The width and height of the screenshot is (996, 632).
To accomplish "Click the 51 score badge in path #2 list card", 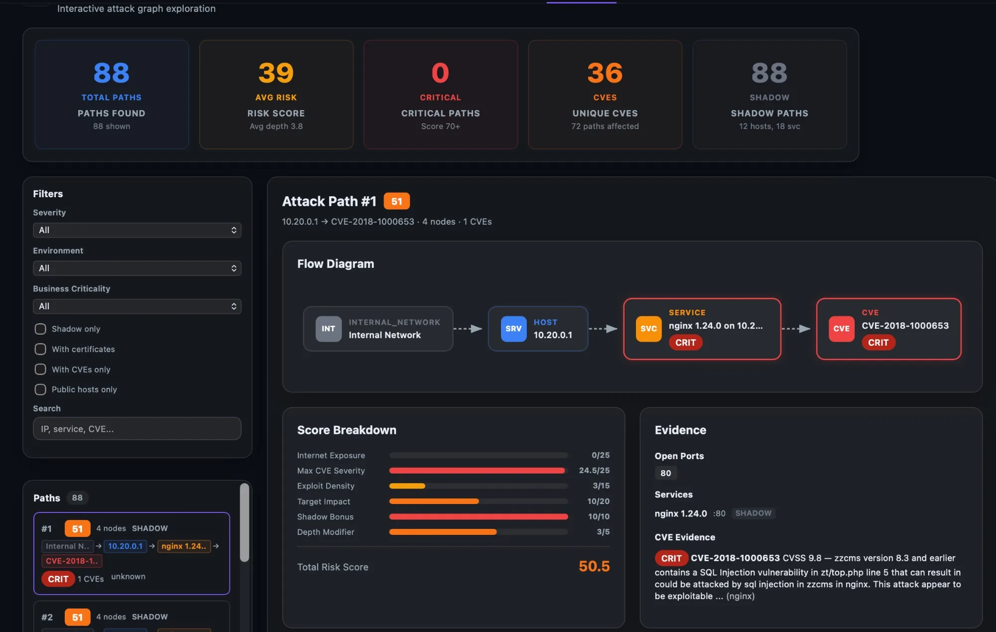I will coord(77,617).
